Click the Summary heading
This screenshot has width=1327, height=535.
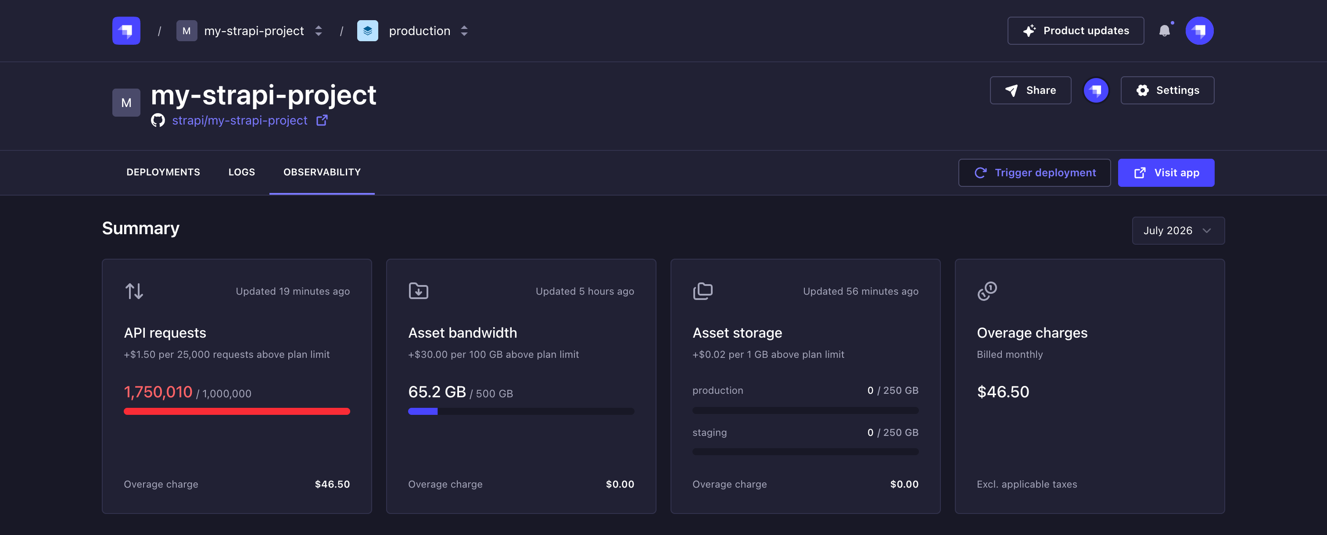[140, 228]
